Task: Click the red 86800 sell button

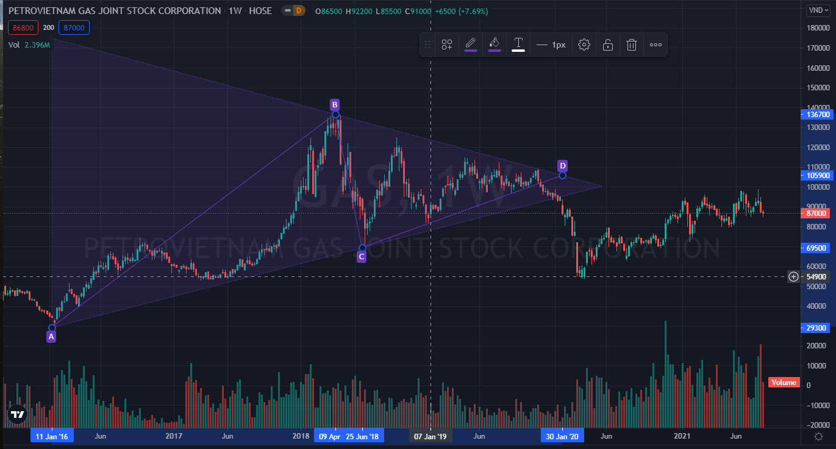Action: point(24,27)
